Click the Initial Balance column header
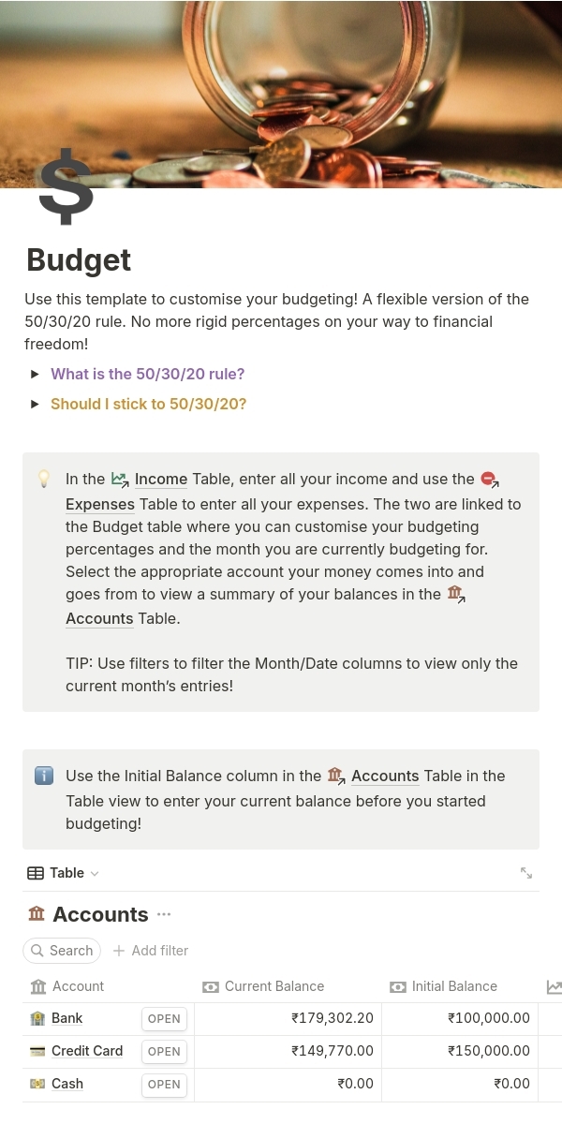The width and height of the screenshot is (562, 1124). (x=453, y=986)
